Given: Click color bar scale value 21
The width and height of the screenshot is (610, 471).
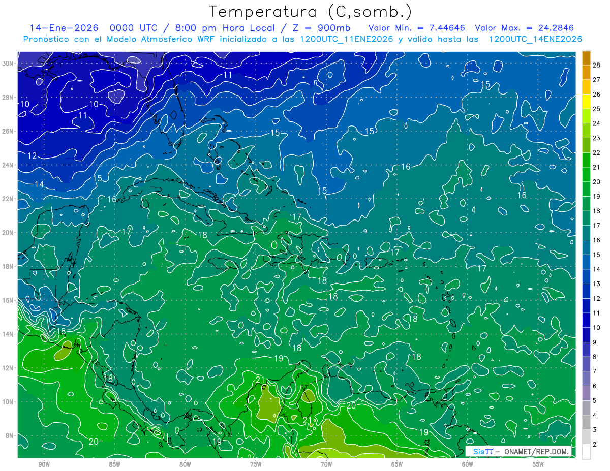Looking at the screenshot, I should (x=597, y=167).
